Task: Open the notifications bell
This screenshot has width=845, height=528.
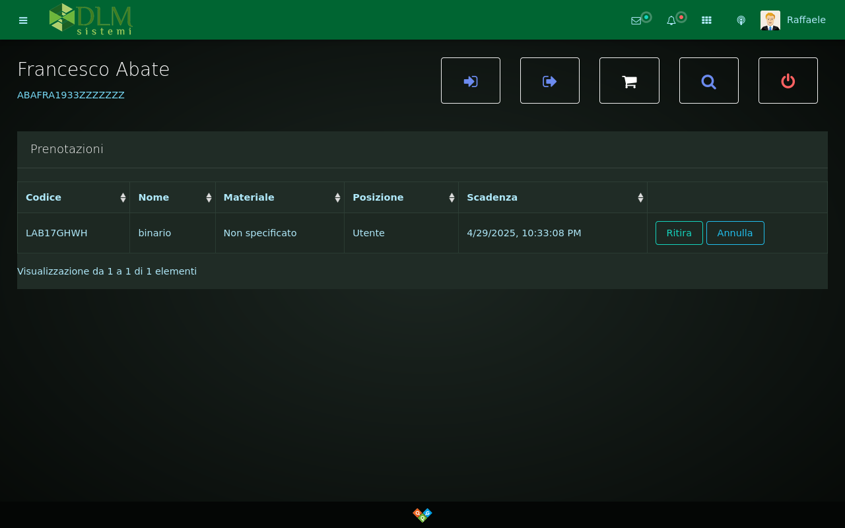Action: [671, 20]
